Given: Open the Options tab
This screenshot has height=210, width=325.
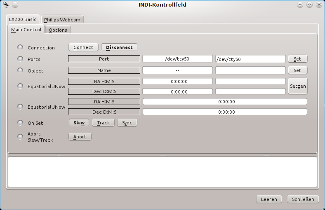Looking at the screenshot, I should (58, 30).
